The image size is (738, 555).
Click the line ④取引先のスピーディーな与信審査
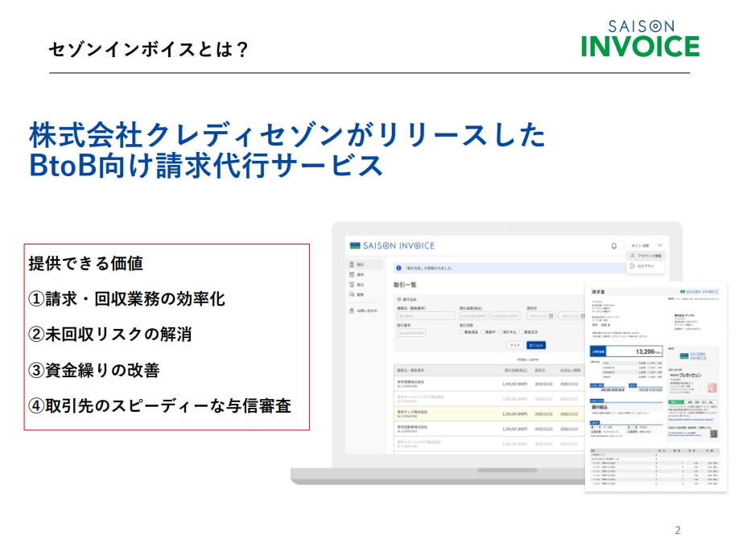(x=159, y=405)
